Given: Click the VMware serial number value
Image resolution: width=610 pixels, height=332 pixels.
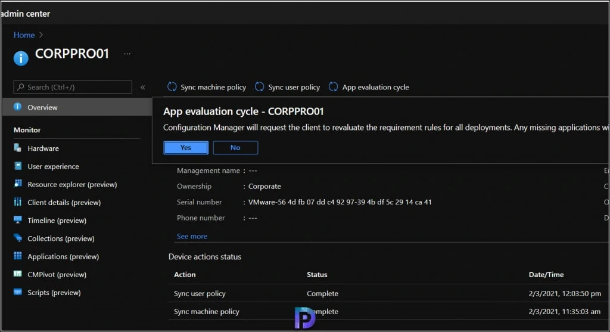Looking at the screenshot, I should [340, 202].
